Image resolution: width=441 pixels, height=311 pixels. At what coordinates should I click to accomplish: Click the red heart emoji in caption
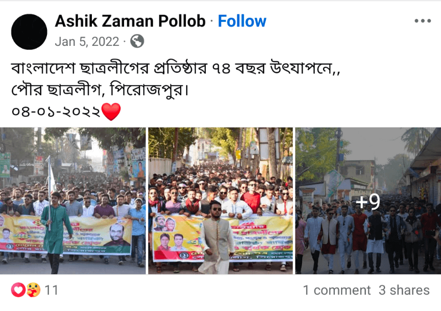pyautogui.click(x=111, y=112)
